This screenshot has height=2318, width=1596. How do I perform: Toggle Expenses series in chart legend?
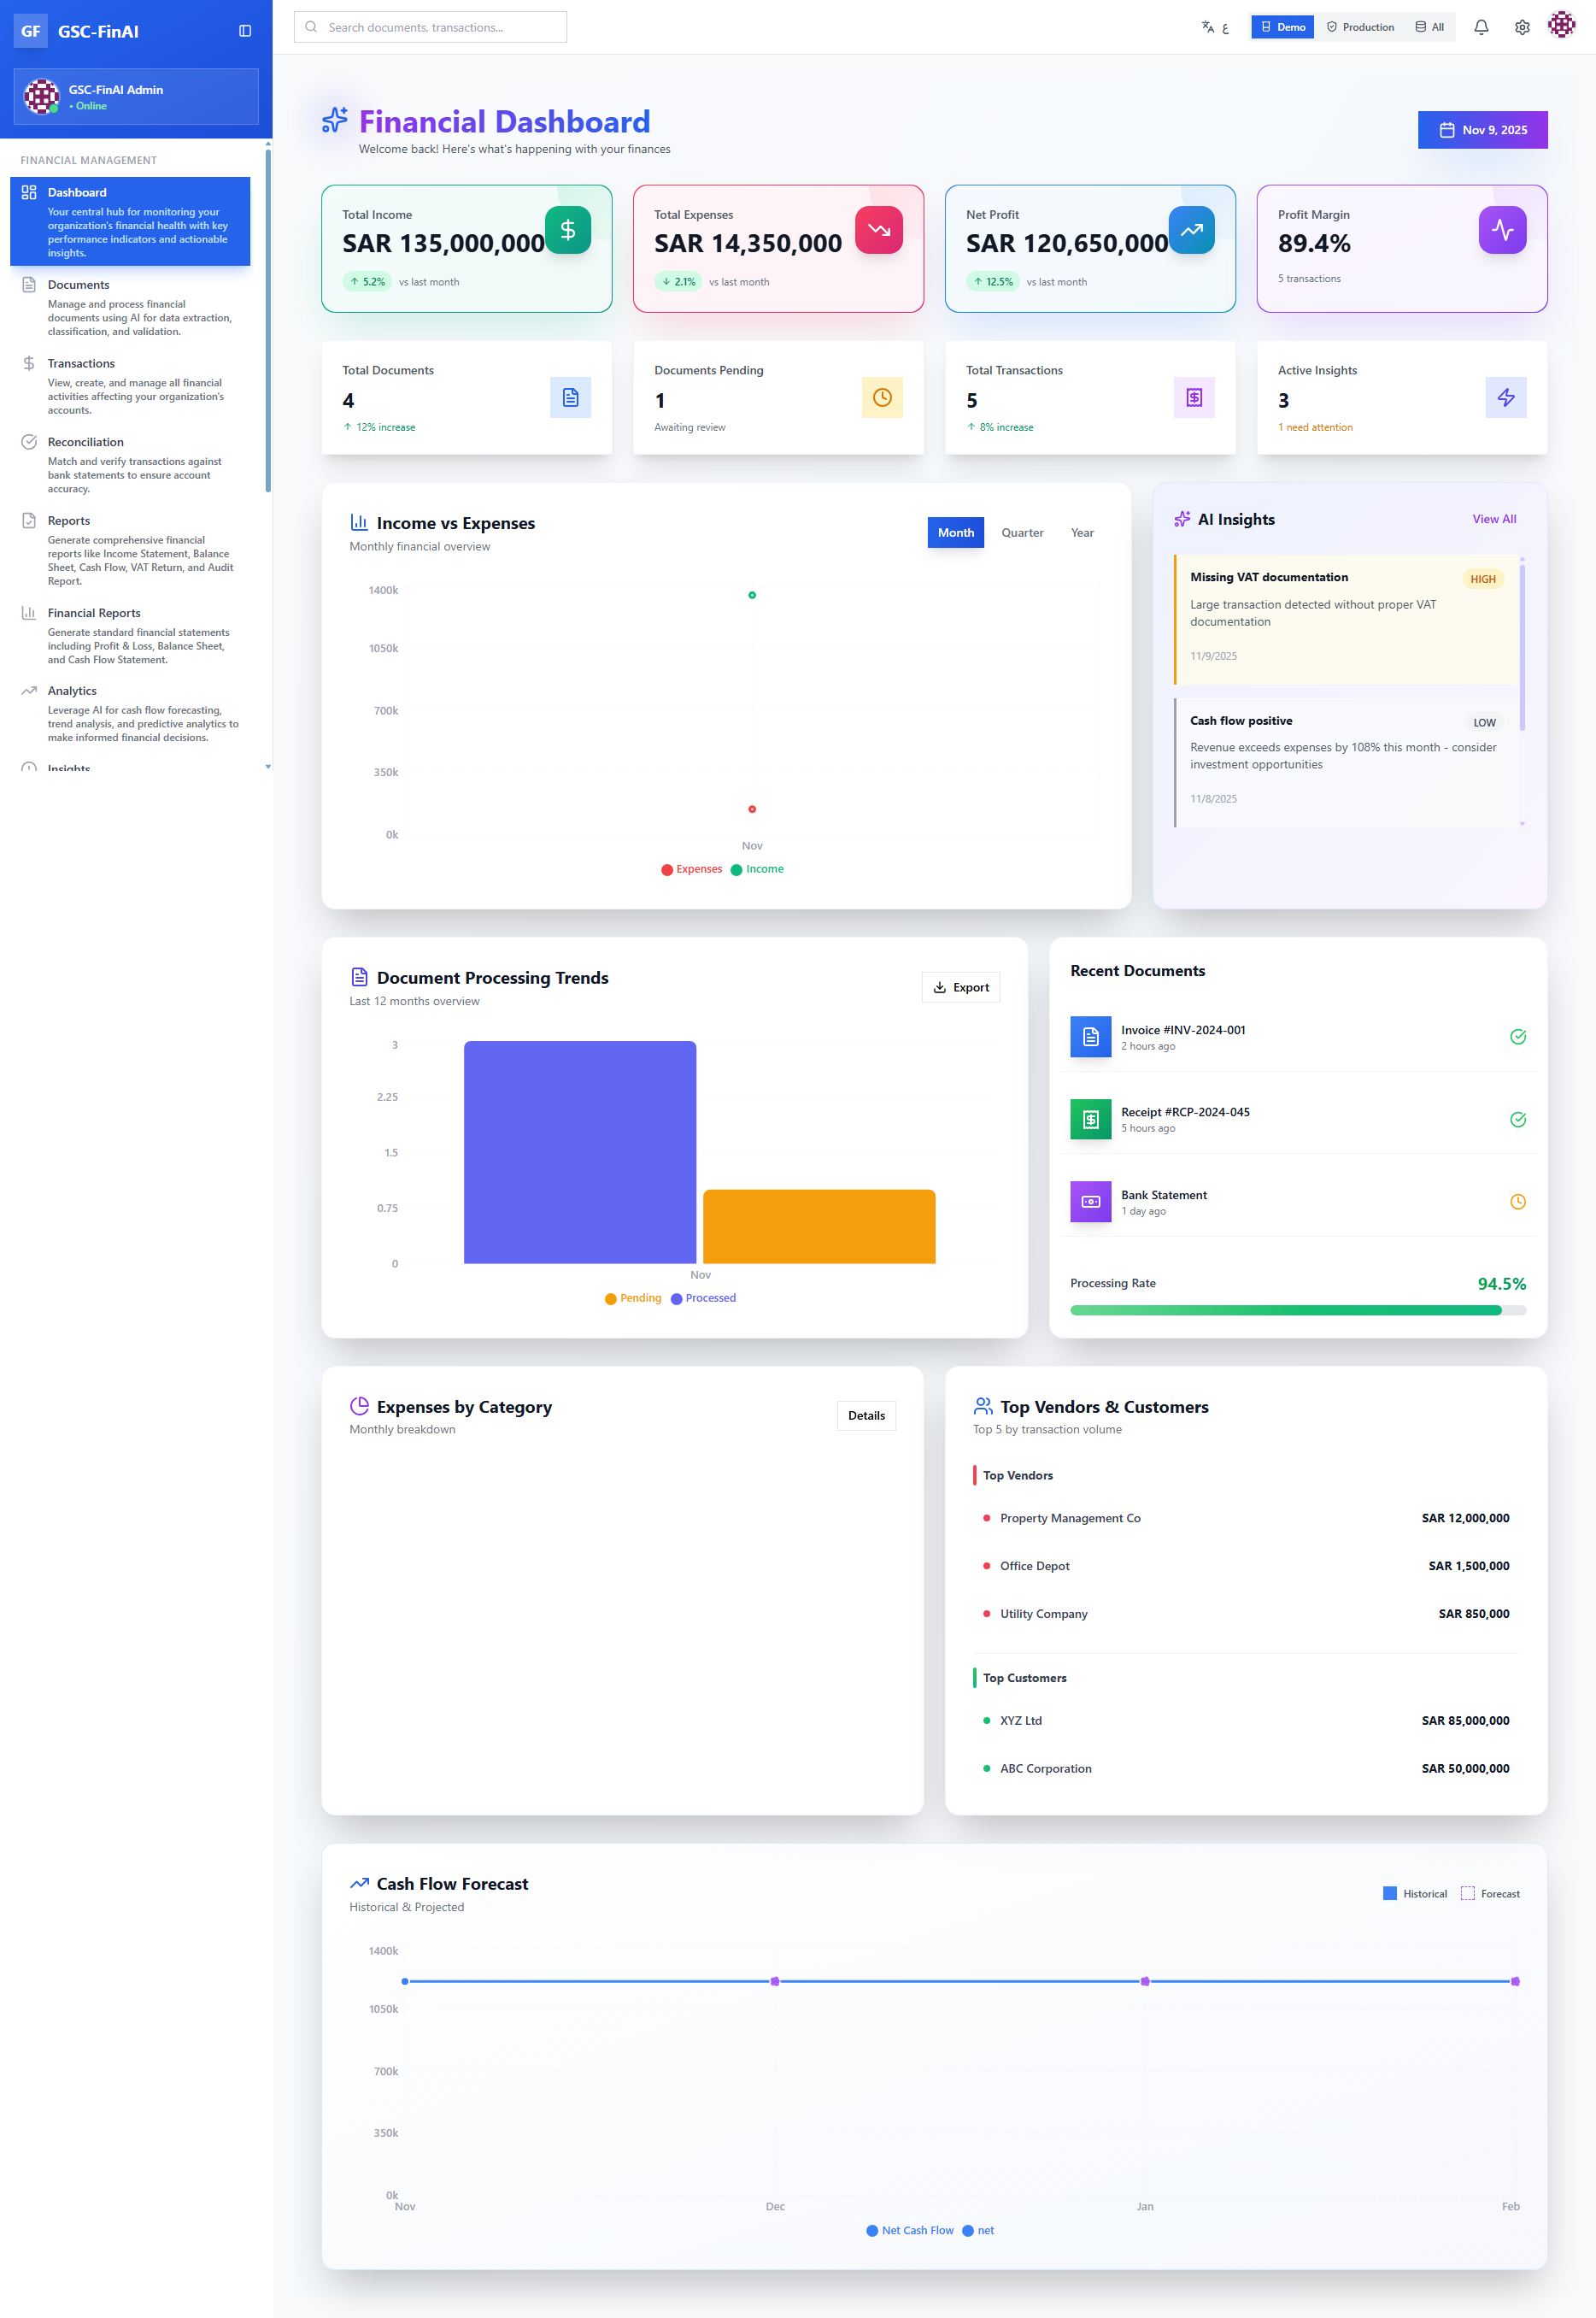tap(691, 869)
